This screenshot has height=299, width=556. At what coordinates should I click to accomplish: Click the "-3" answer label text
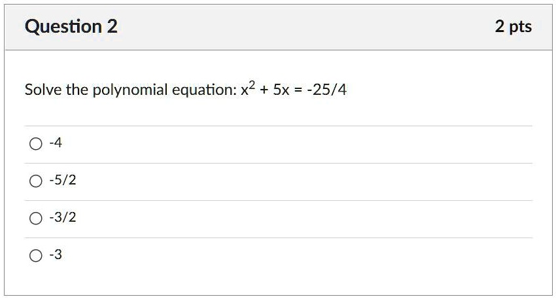point(56,255)
